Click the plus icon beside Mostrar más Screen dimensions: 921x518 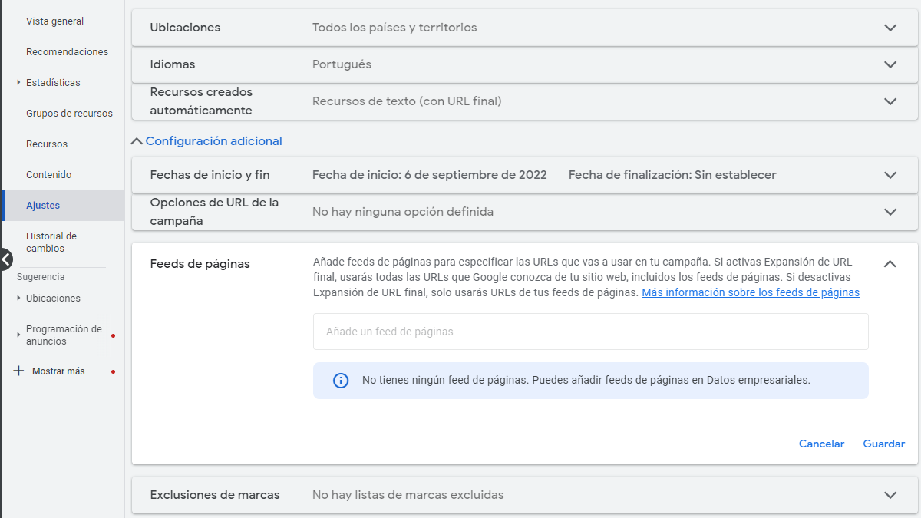coord(17,371)
